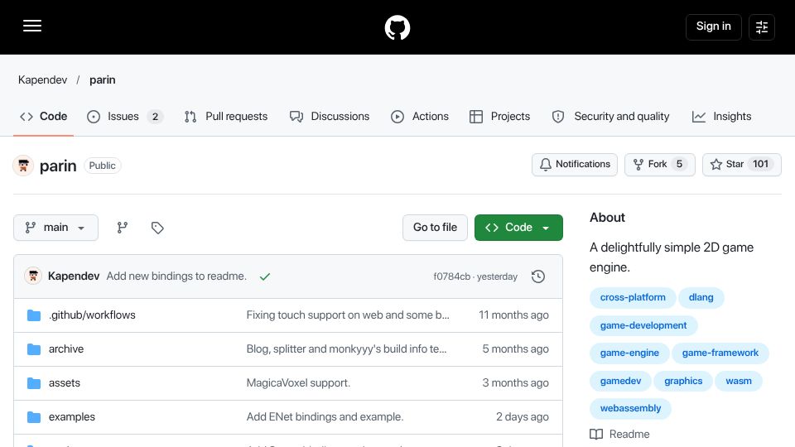Viewport: 795px width, 447px height.
Task: Click the Fork count 5
Action: [x=679, y=164]
